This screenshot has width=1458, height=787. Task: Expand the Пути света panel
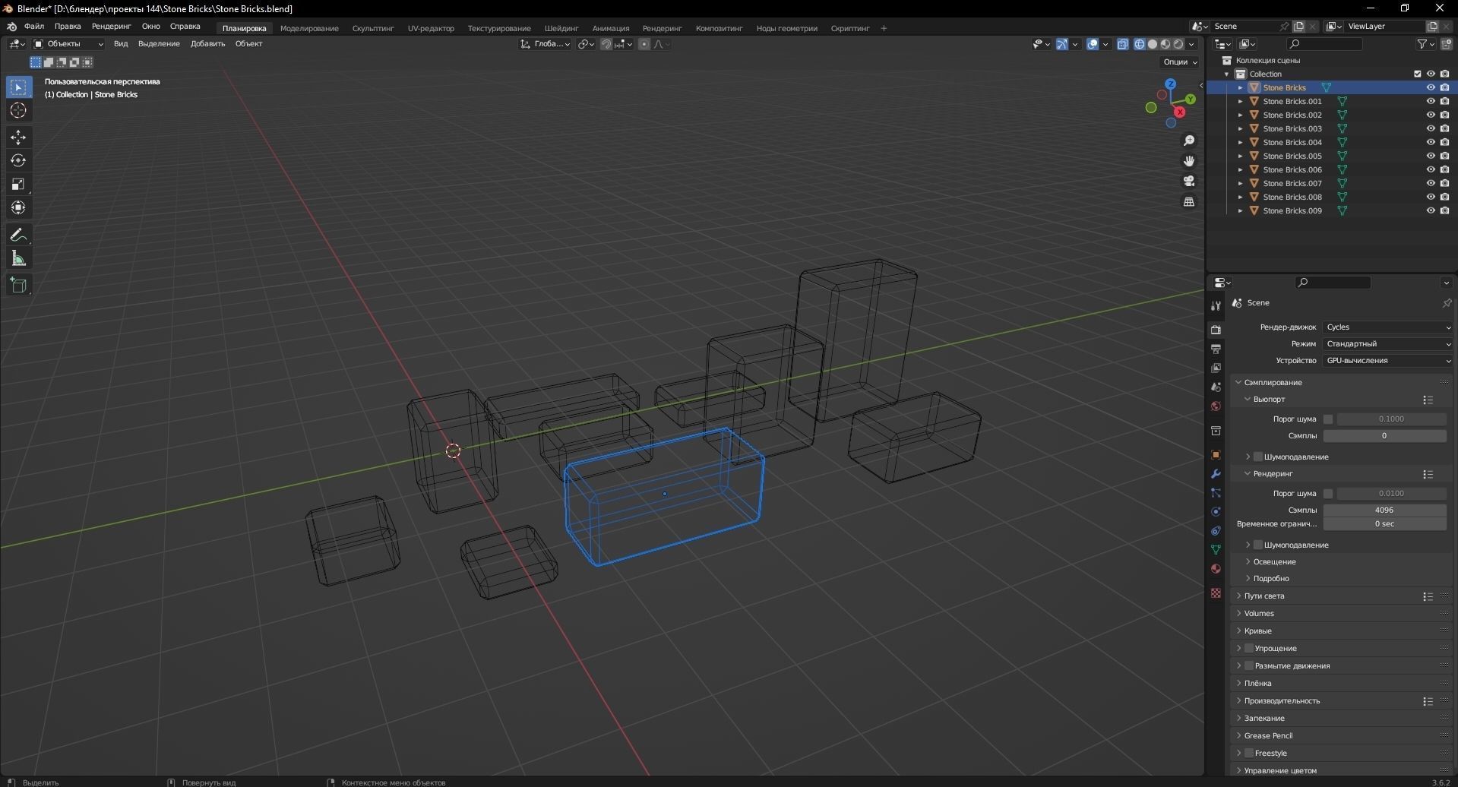(1264, 596)
